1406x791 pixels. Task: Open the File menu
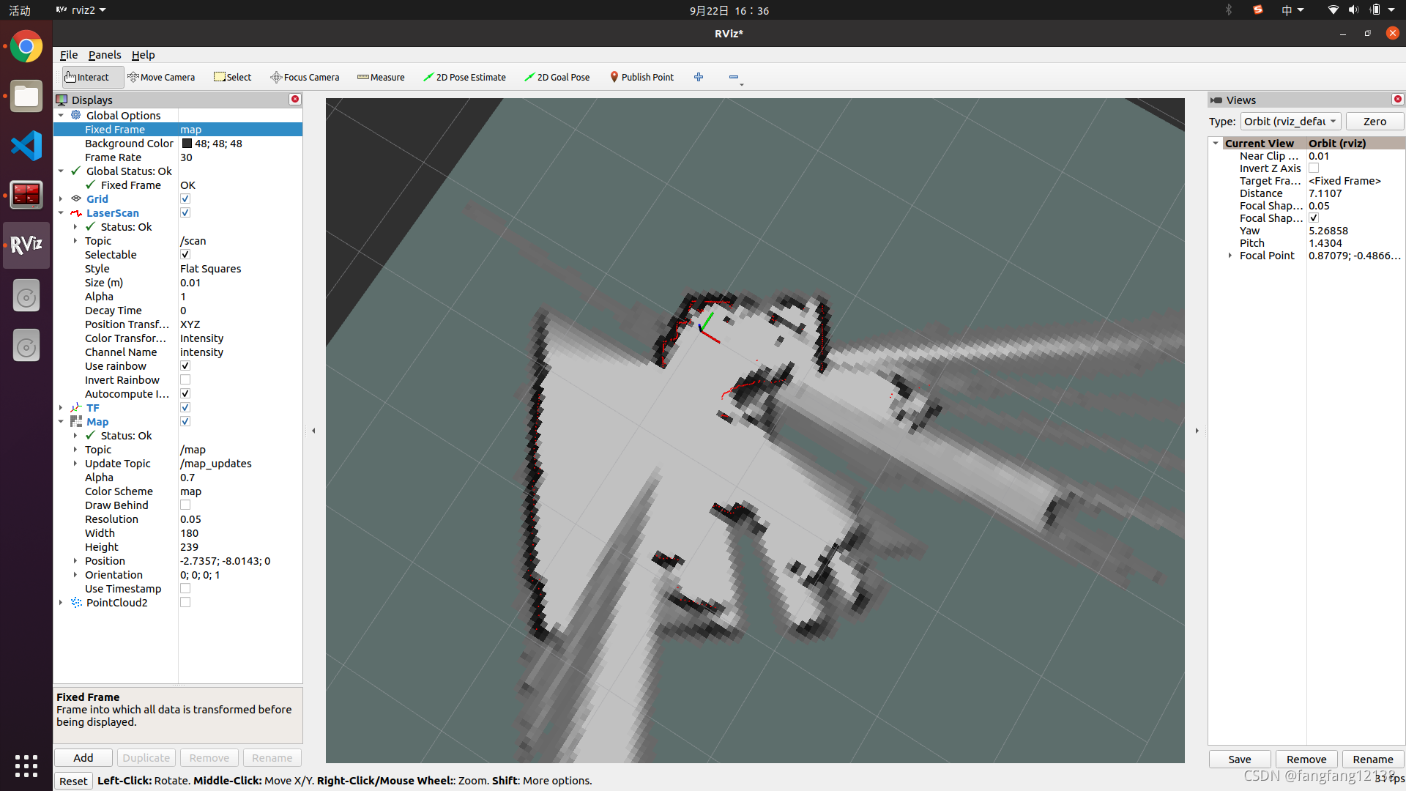[x=68, y=55]
